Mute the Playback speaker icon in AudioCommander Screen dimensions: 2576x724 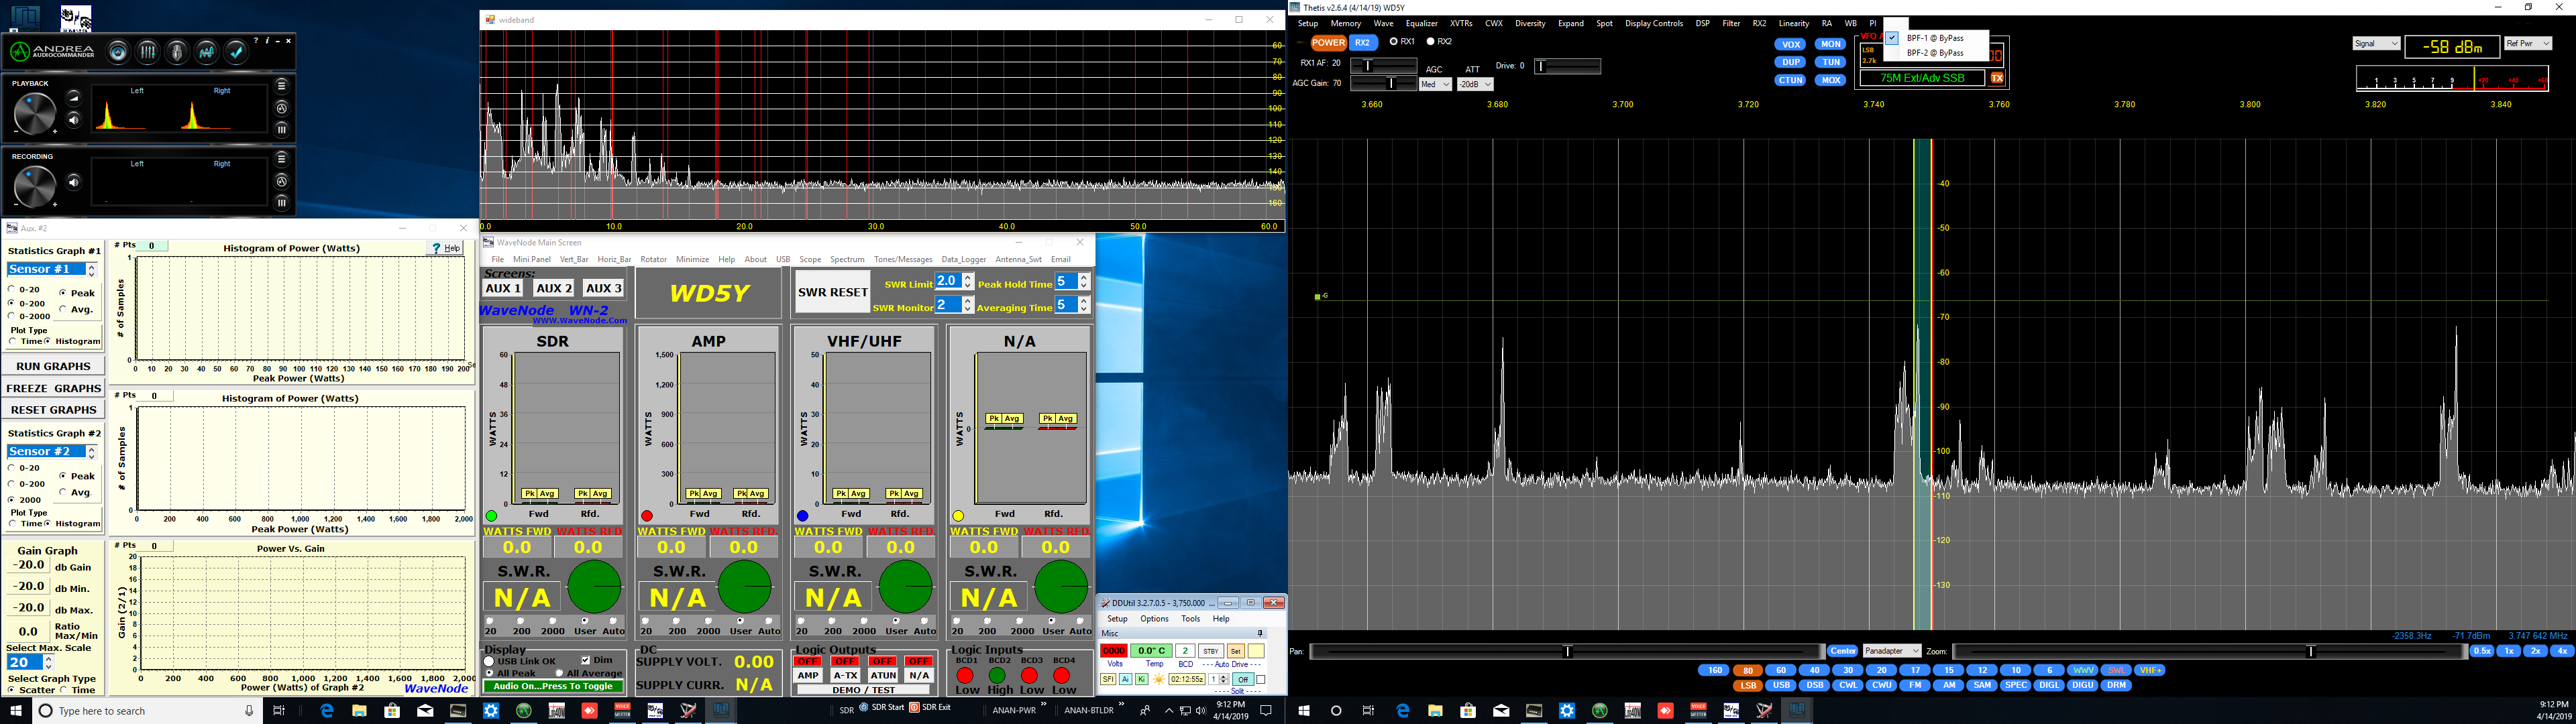pos(74,120)
